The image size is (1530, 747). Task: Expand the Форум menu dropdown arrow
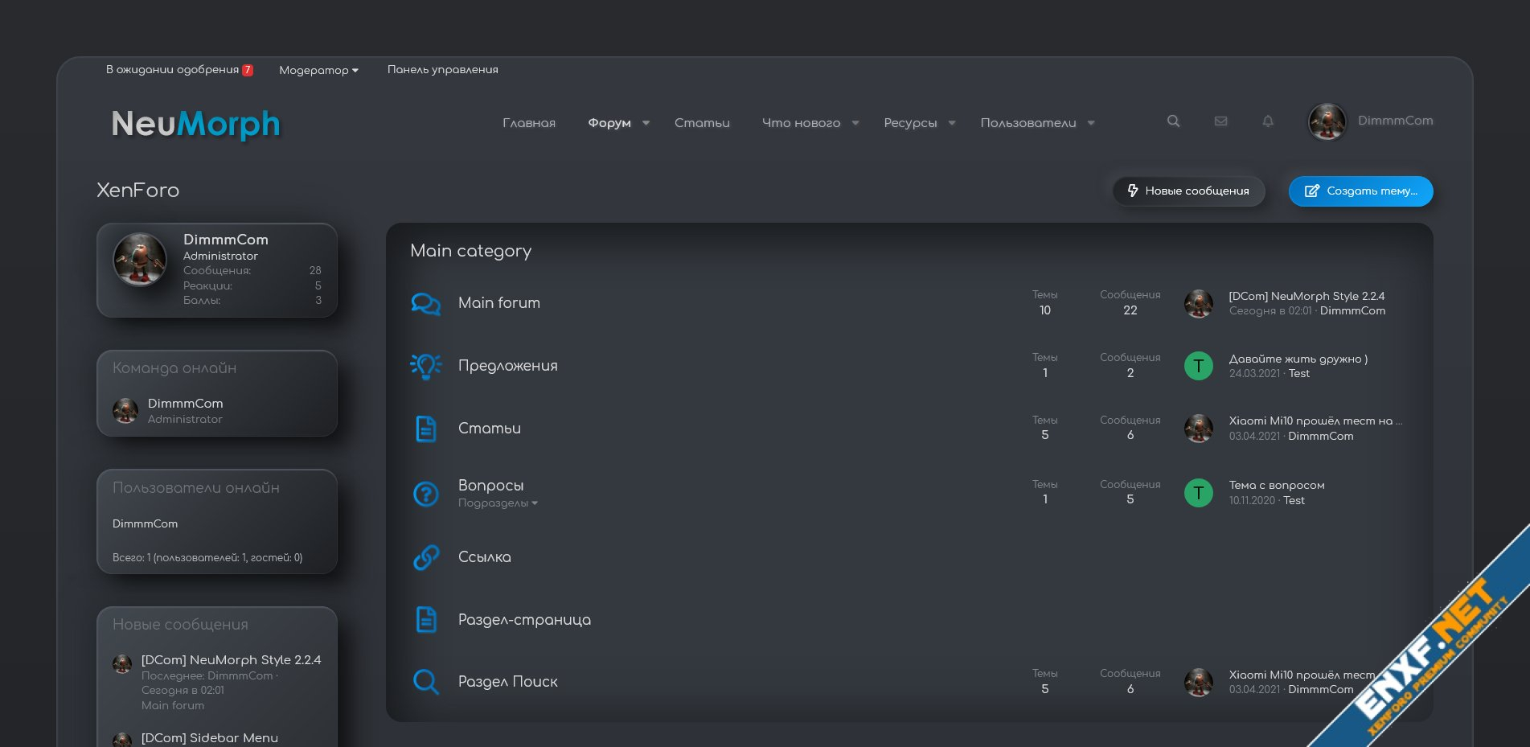pos(646,123)
